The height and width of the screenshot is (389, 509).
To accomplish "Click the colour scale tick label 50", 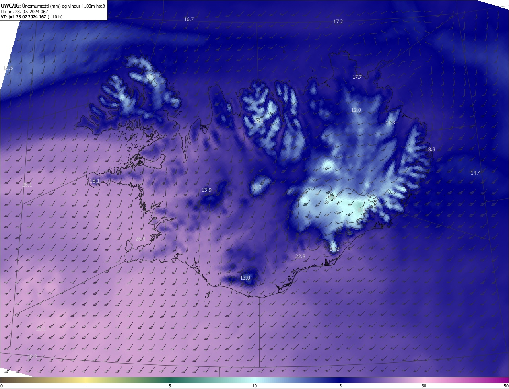I will coord(506,386).
